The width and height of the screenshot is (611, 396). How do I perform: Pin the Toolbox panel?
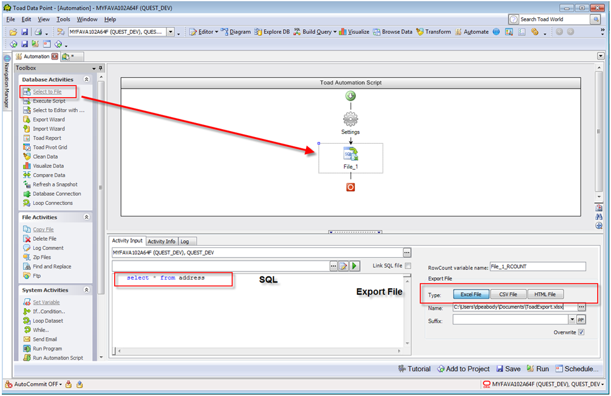[101, 68]
